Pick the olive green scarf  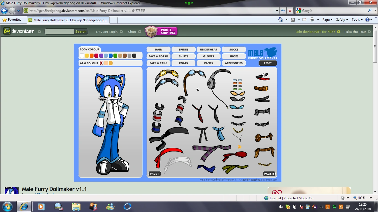tap(235, 169)
